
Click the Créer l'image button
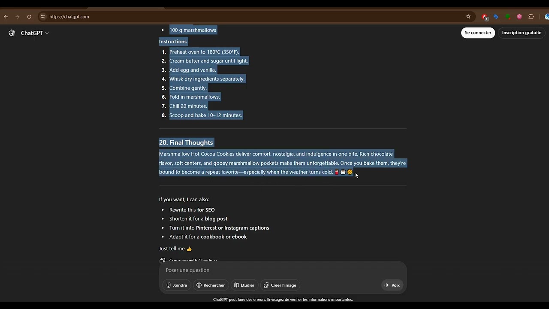[x=280, y=285]
